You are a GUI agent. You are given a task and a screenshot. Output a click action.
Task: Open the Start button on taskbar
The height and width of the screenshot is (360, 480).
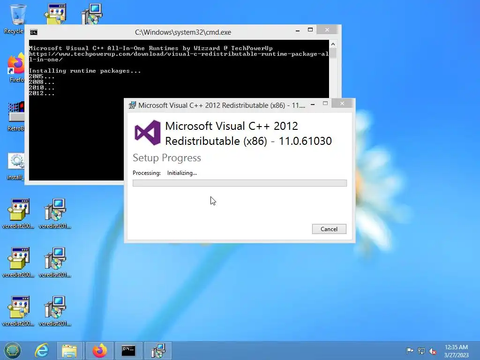pos(13,351)
